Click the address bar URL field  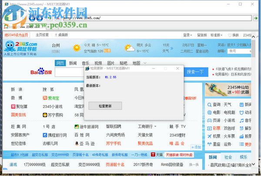click(157, 18)
